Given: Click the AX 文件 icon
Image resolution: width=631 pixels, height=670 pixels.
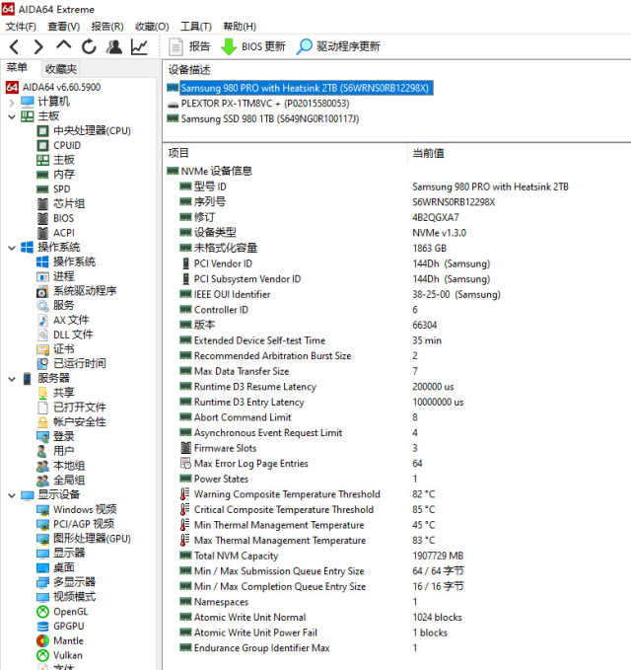Looking at the screenshot, I should (x=42, y=321).
